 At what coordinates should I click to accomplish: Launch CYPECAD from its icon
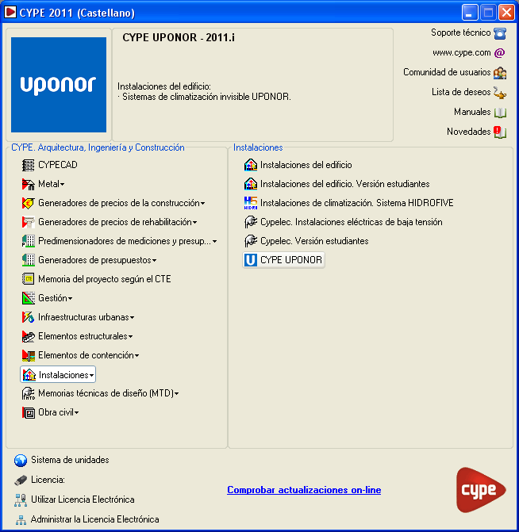tap(29, 165)
